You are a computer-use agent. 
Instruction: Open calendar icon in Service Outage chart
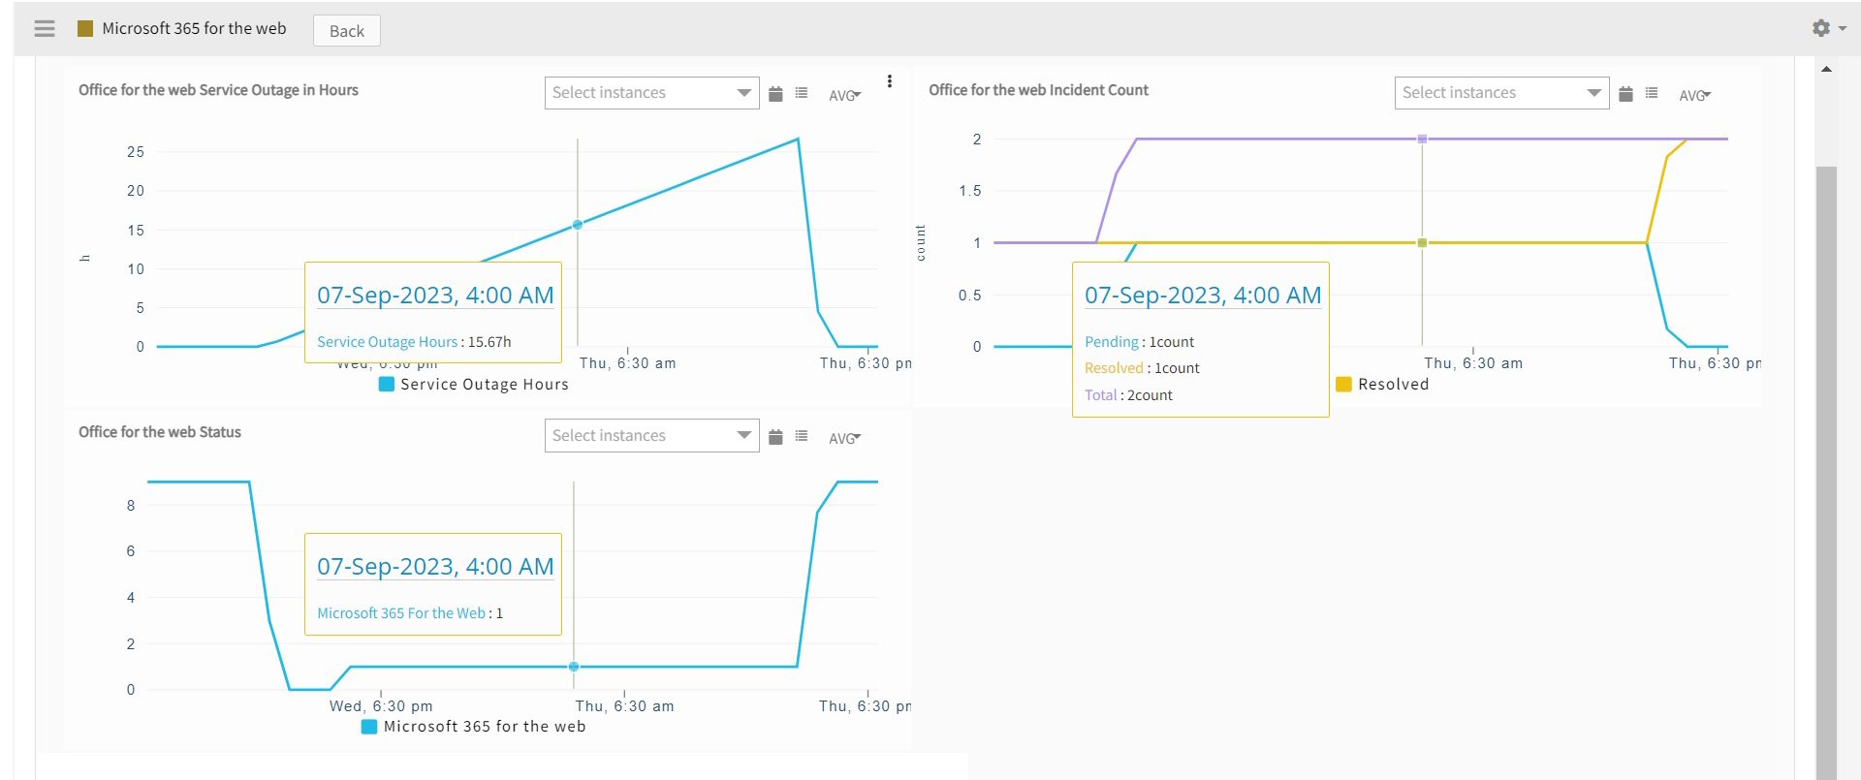(775, 94)
